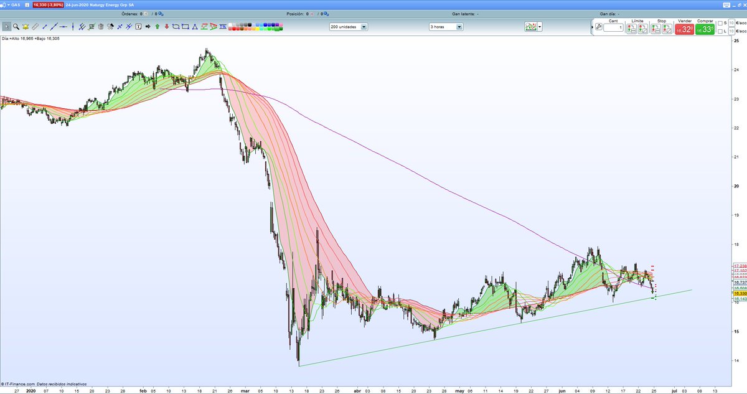Select the Text annotation tool
Viewport: 747px width, 394px height.
tap(137, 27)
